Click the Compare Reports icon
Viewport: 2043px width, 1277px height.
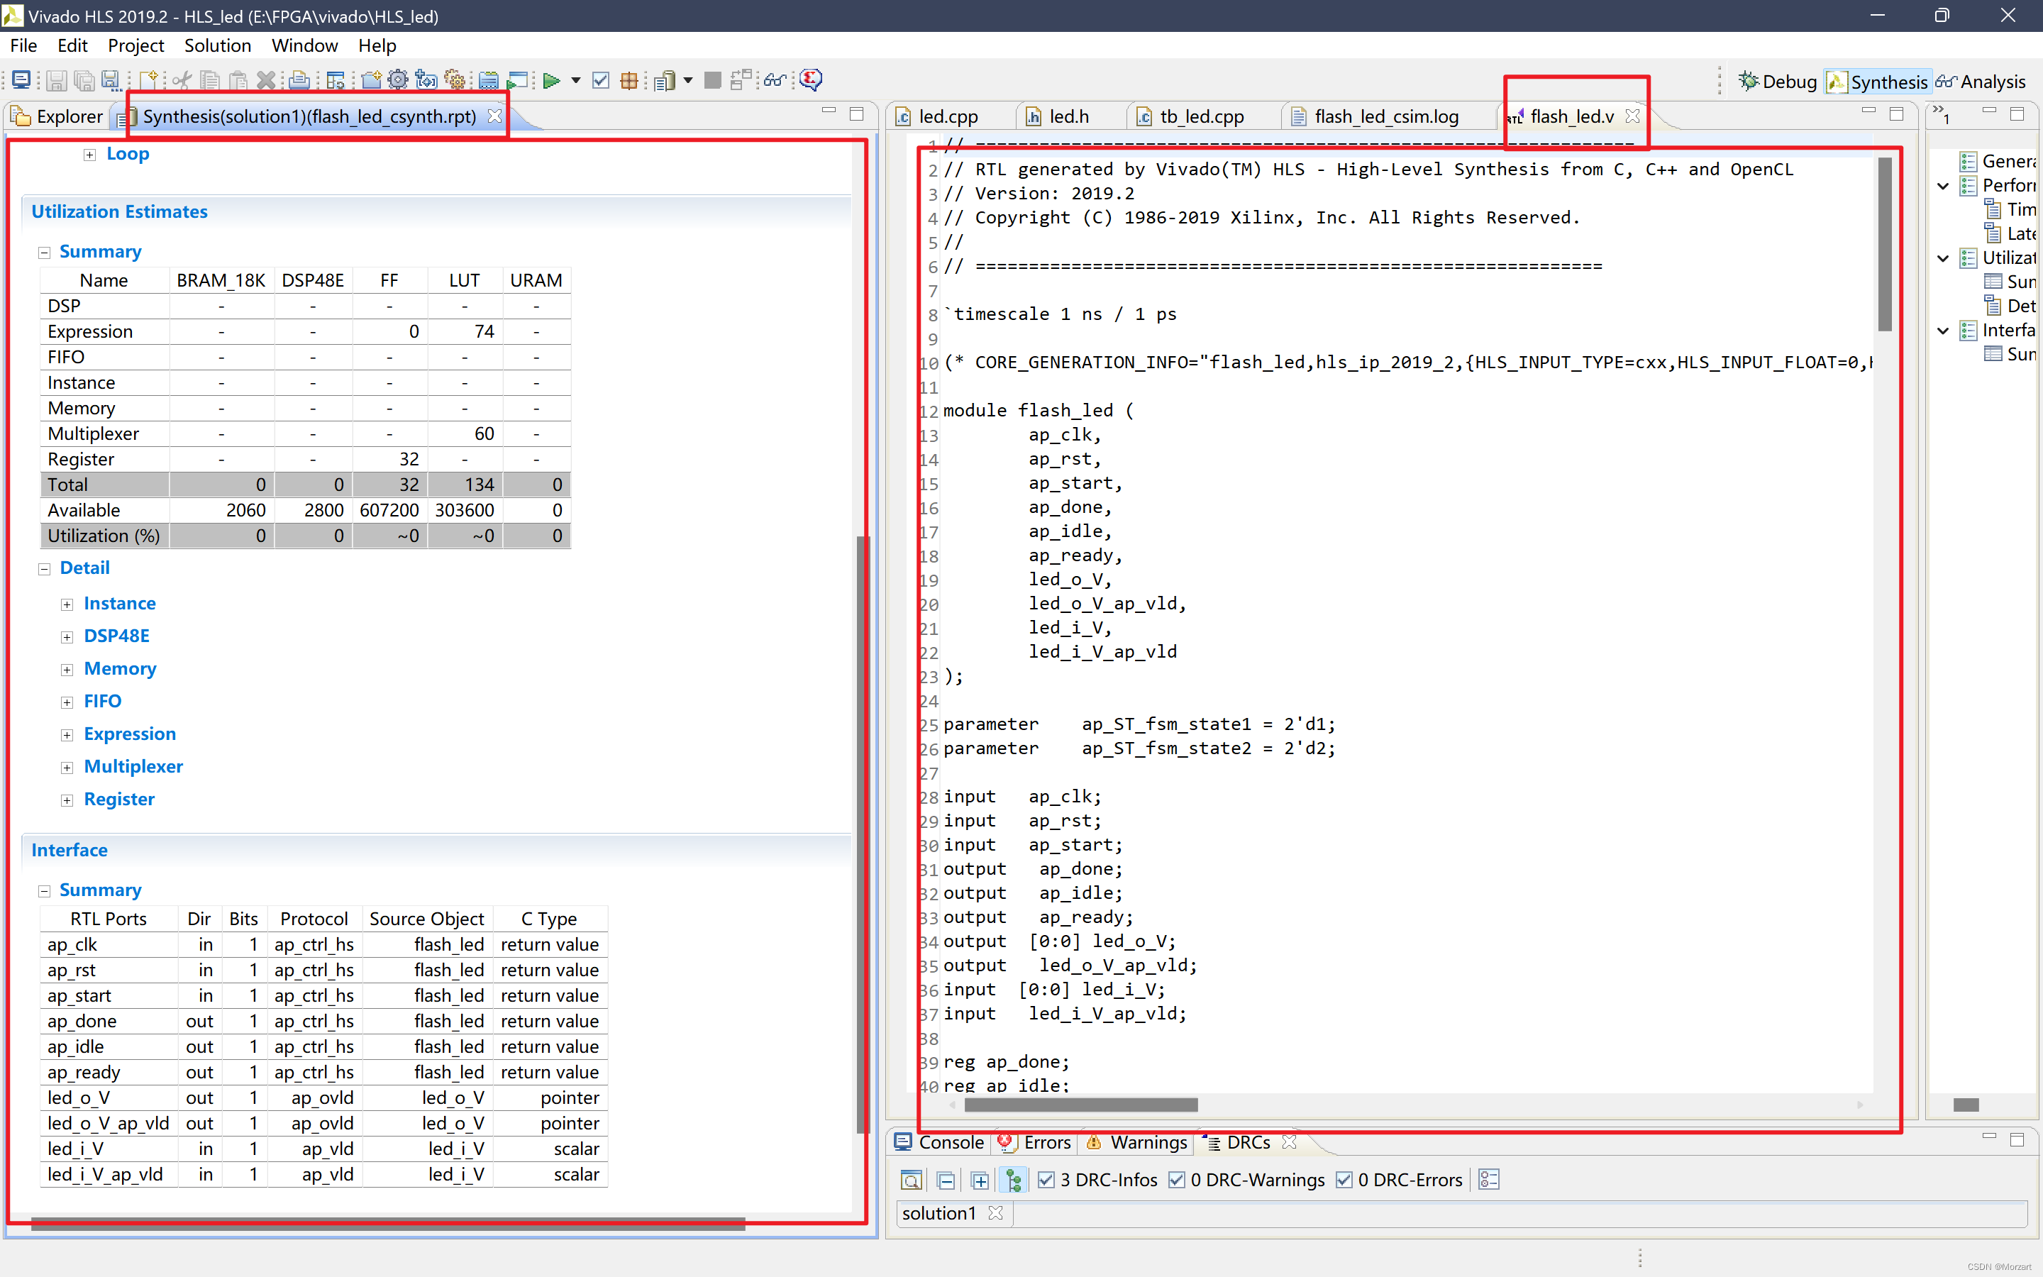pos(741,80)
